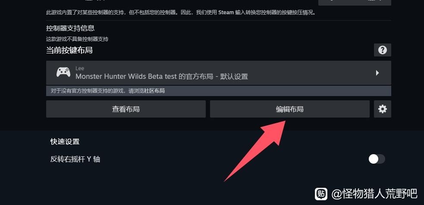Click the @怪物猎人荒野吧 watermark text

click(x=374, y=194)
